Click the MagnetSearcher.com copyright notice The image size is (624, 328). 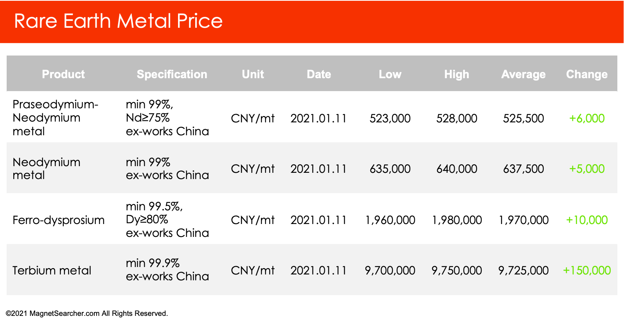point(87,314)
